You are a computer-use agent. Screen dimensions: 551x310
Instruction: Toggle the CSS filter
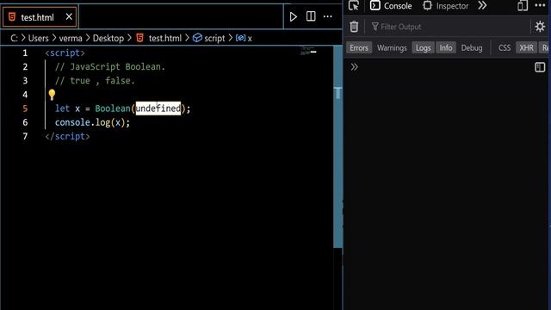point(505,48)
